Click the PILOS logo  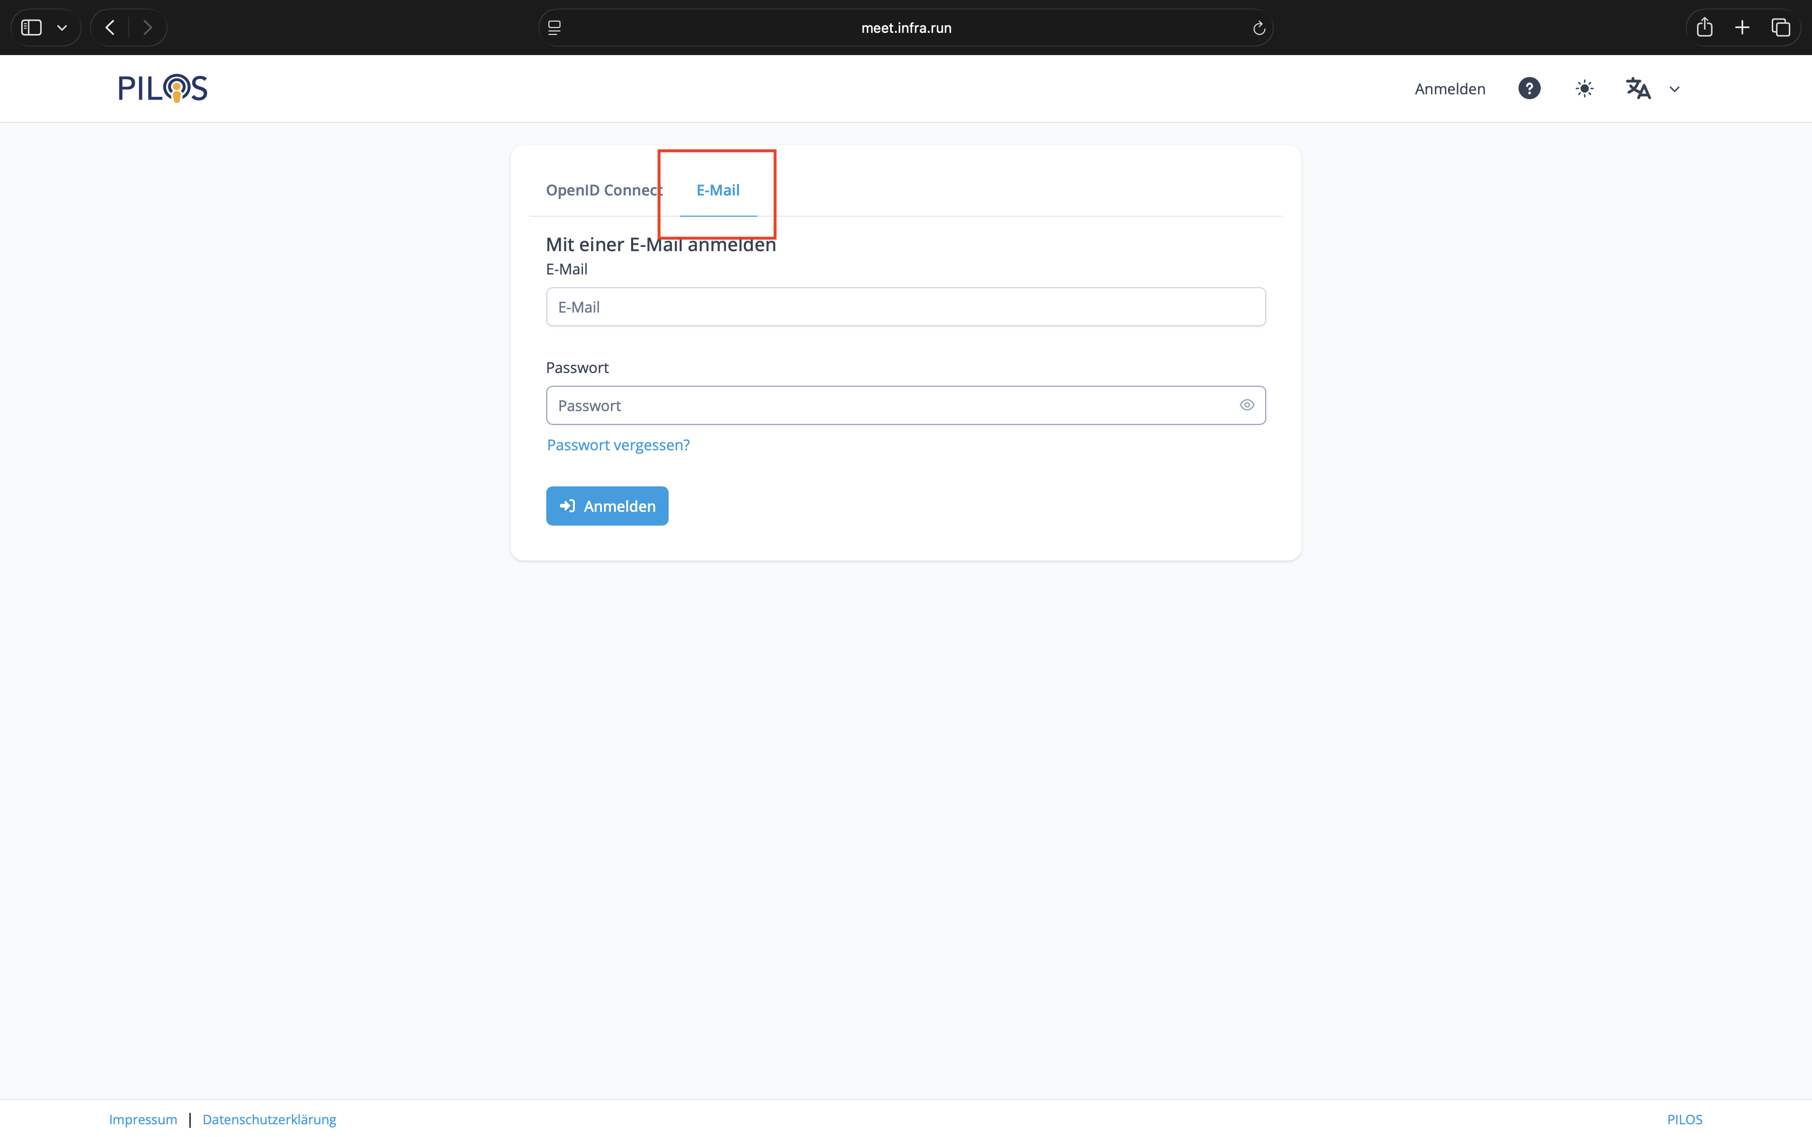(x=163, y=88)
